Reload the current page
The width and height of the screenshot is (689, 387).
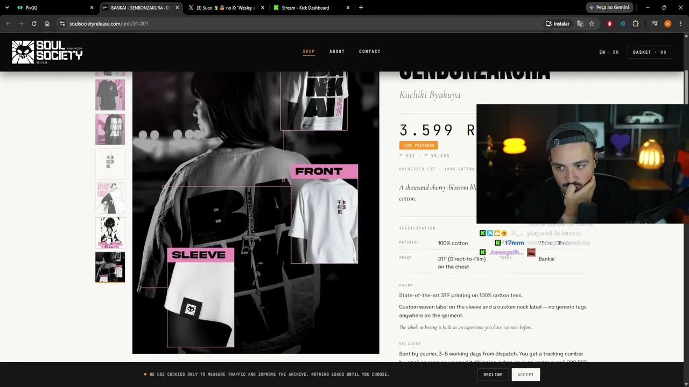pyautogui.click(x=34, y=24)
